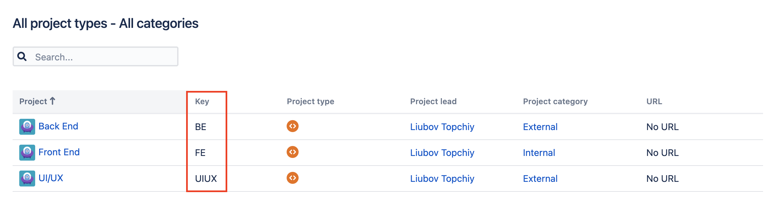This screenshot has width=775, height=217.
Task: Toggle sort arrow on Project column
Action: tap(52, 101)
